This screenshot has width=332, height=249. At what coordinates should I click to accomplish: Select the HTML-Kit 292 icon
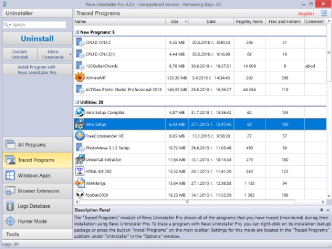[79, 171]
